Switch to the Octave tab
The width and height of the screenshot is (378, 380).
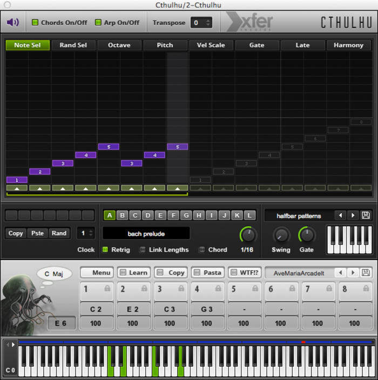(x=119, y=45)
